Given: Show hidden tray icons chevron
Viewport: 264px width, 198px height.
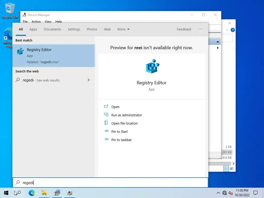Looking at the screenshot, I should tap(218, 193).
